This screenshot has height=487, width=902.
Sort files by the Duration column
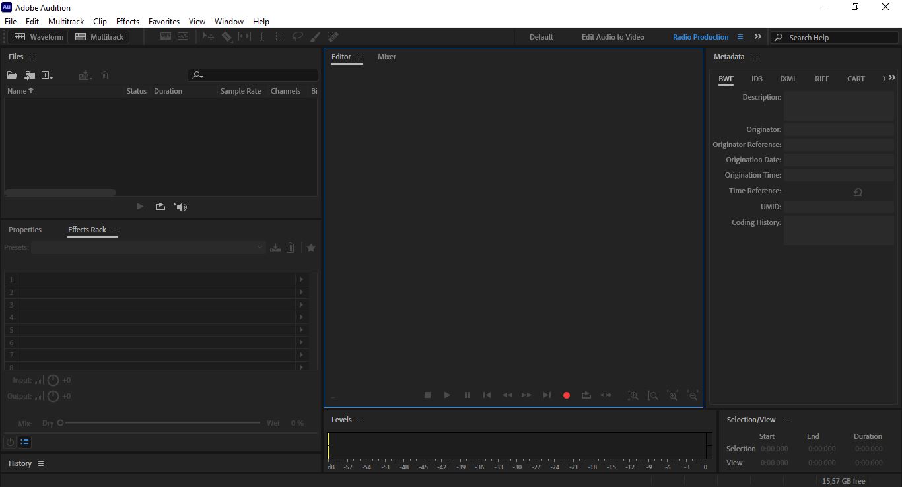pyautogui.click(x=168, y=91)
